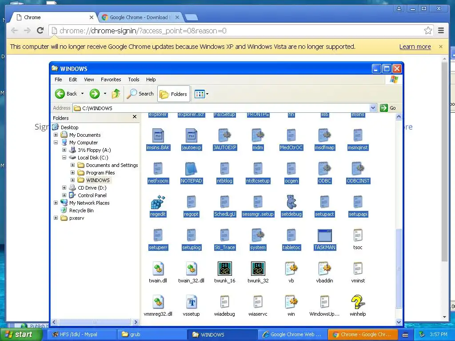The height and width of the screenshot is (341, 455).
Task: Open the Edit menu
Action: [73, 79]
